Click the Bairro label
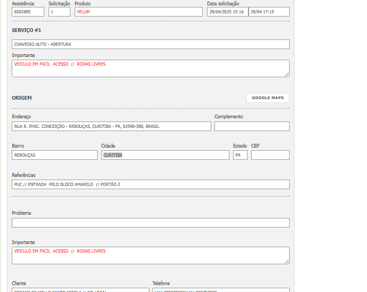 (x=18, y=145)
